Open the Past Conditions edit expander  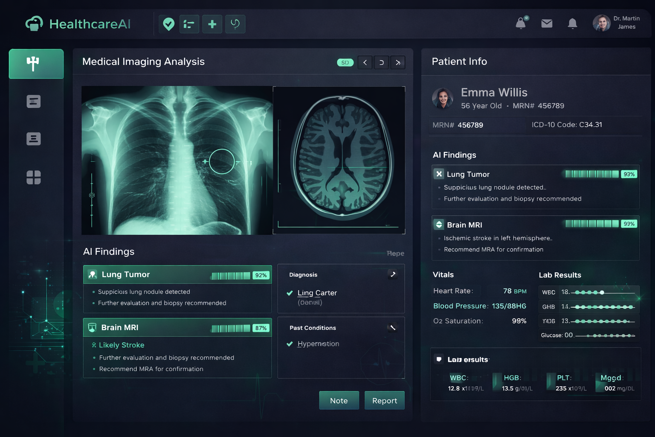pyautogui.click(x=393, y=328)
